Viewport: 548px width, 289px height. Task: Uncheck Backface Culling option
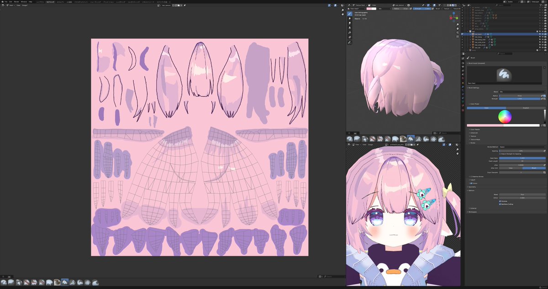click(x=500, y=204)
